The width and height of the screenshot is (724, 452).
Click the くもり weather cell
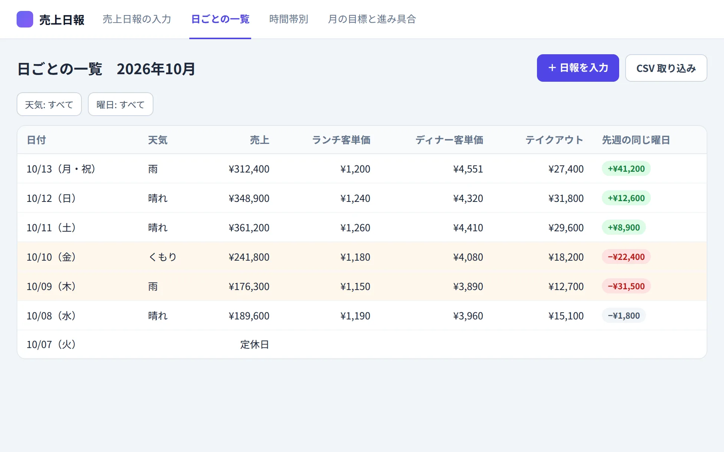tap(163, 257)
